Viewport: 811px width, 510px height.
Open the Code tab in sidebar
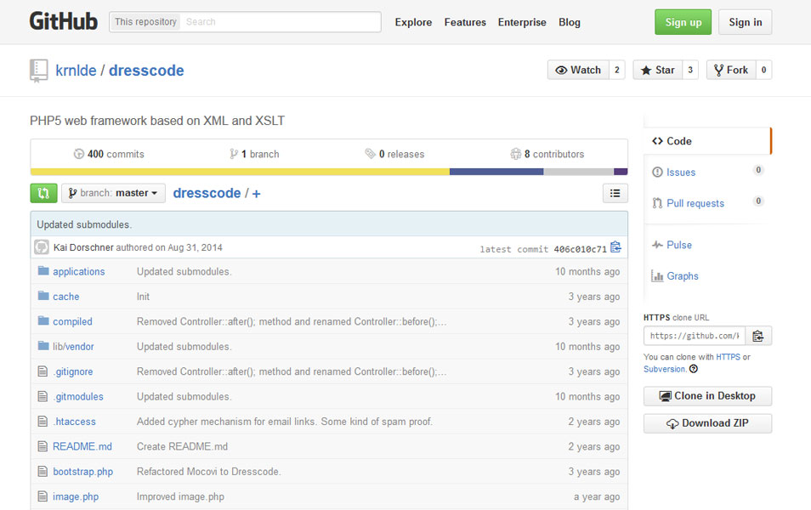coord(707,141)
